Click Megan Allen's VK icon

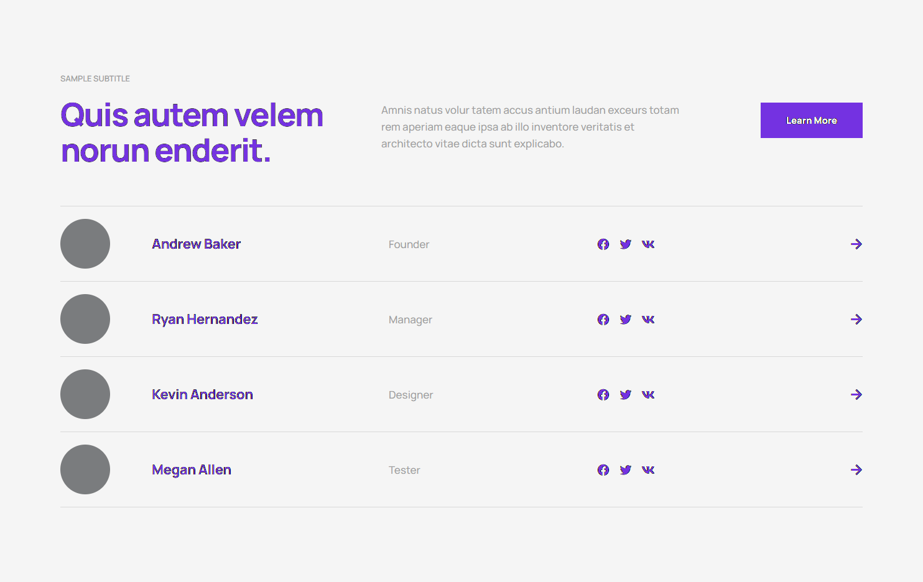(648, 470)
